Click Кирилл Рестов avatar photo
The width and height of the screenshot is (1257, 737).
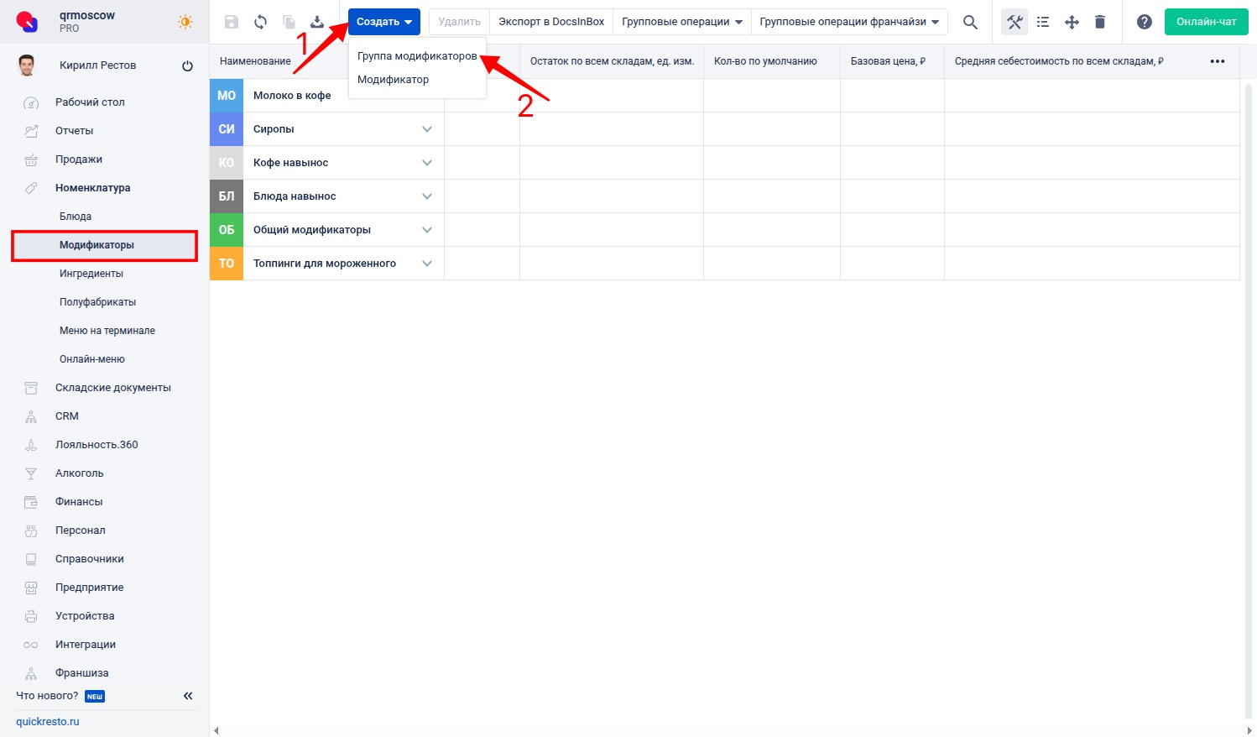(27, 65)
